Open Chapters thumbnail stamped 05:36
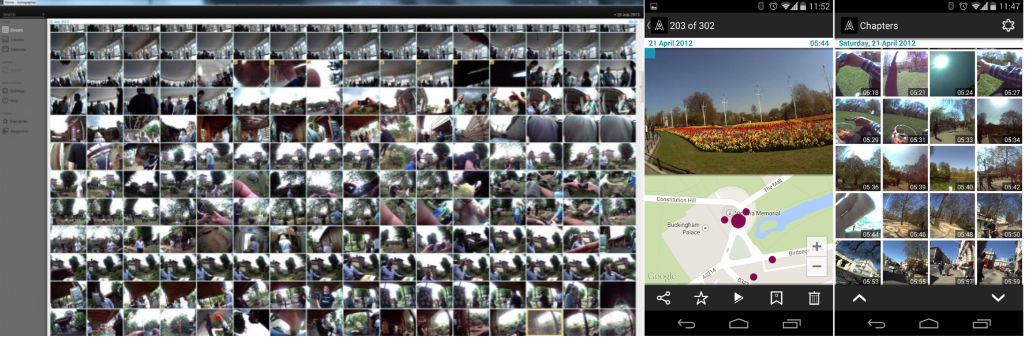Image resolution: width=1027 pixels, height=337 pixels. coord(858,168)
